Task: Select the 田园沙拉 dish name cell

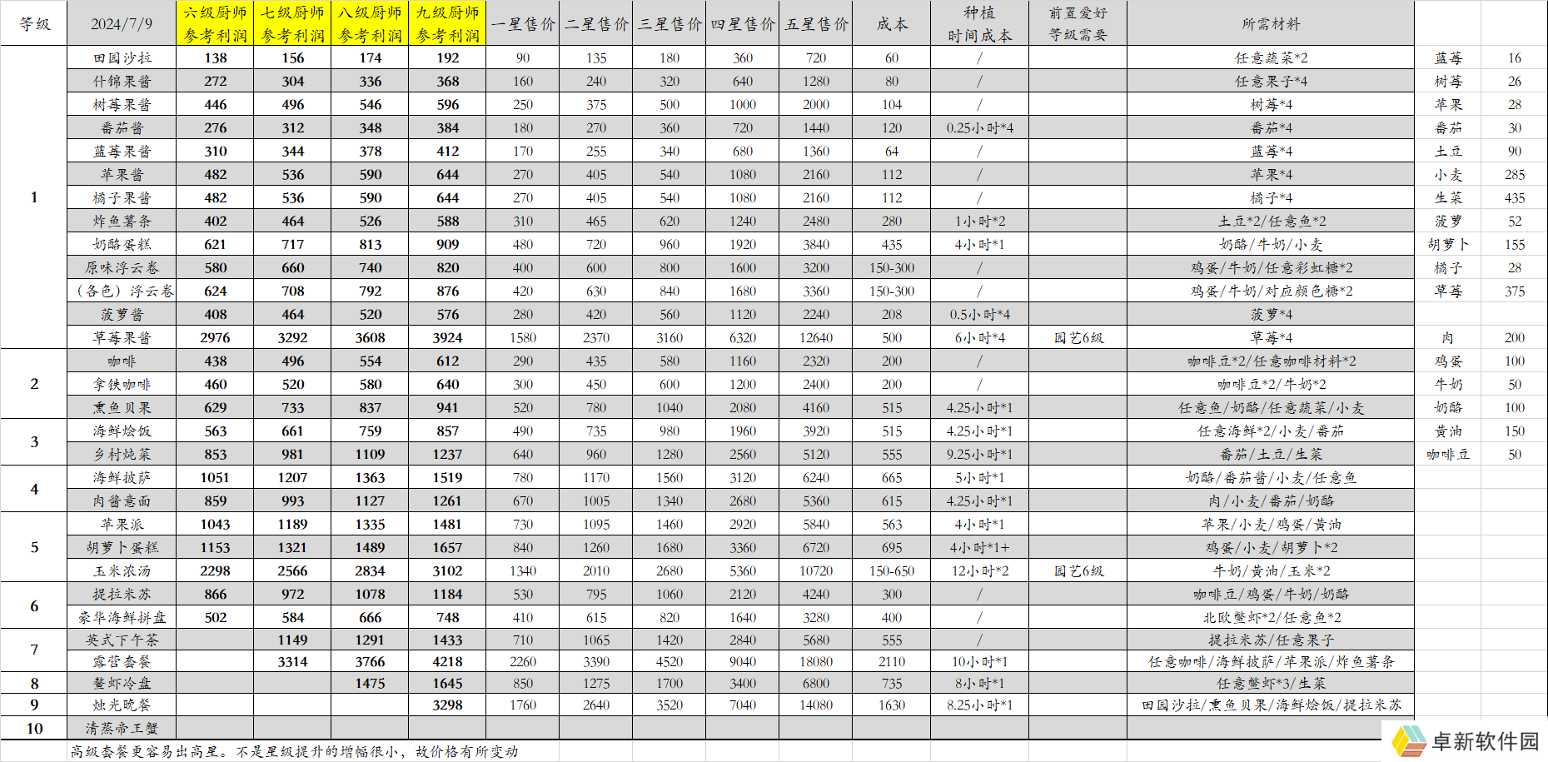Action: point(122,57)
